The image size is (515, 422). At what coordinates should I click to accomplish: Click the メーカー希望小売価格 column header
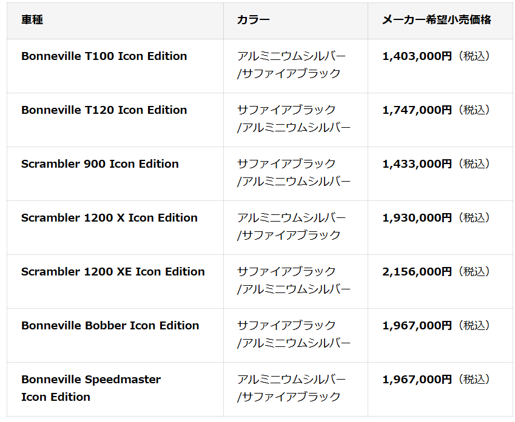436,20
